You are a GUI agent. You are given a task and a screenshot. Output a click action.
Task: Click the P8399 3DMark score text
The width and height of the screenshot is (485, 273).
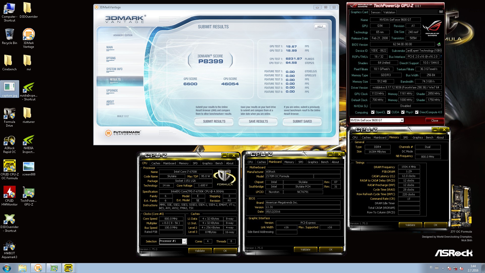(210, 61)
